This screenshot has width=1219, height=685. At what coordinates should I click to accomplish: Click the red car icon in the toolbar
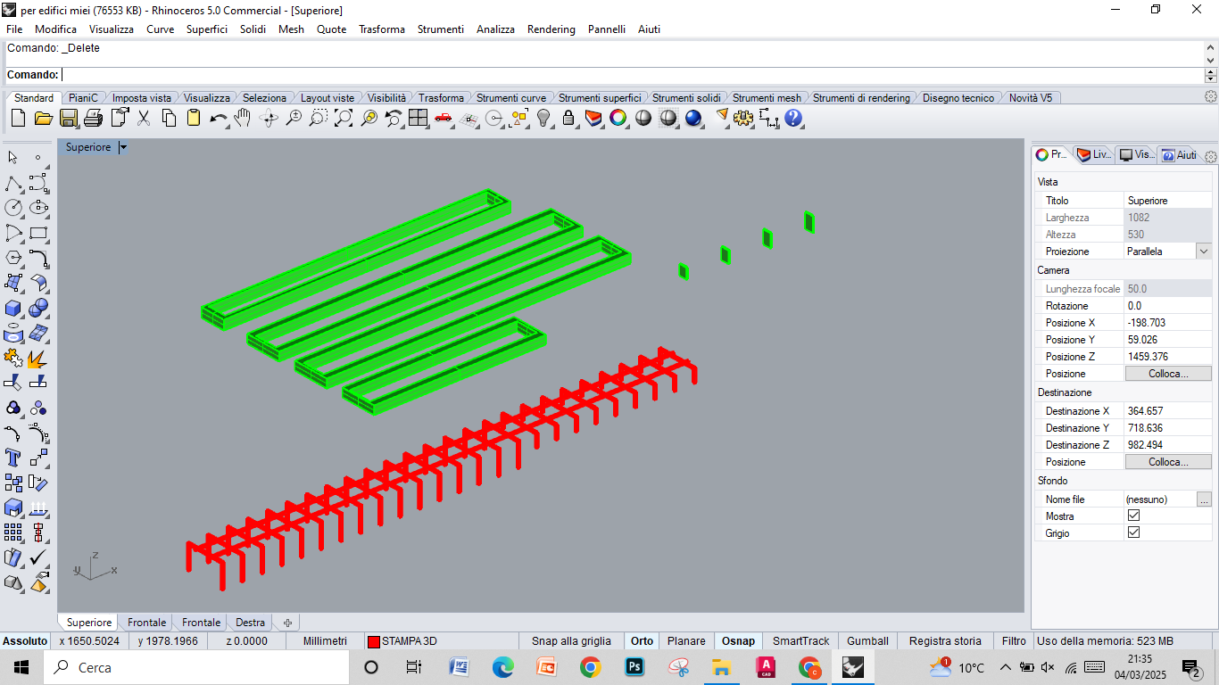pyautogui.click(x=444, y=118)
